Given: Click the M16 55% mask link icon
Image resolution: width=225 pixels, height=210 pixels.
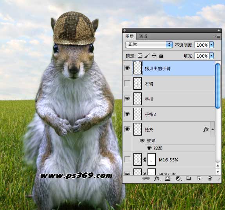Looking at the screenshot, I should click(x=144, y=159).
